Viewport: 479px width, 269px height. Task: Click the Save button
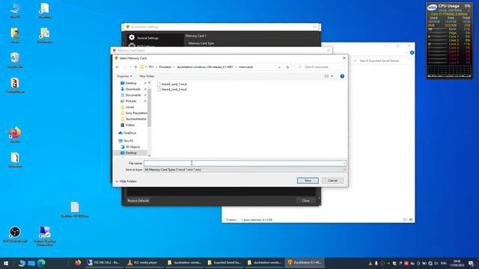(308, 181)
